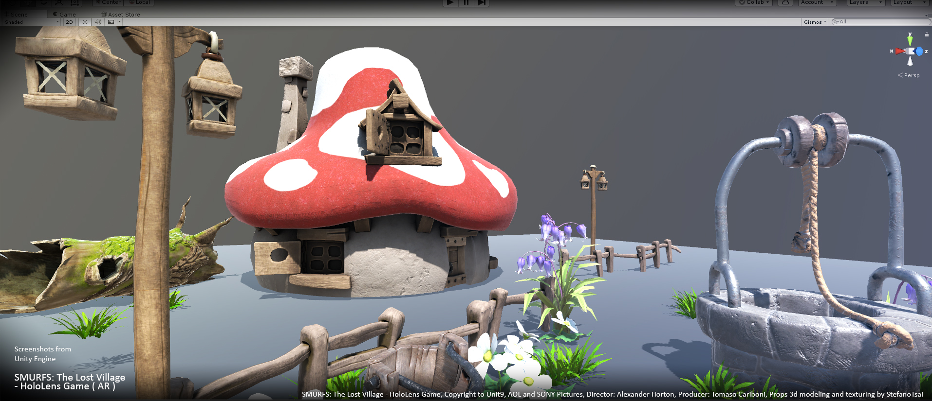Click the green Y axis cone on the gizmo
932x401 pixels.
910,40
